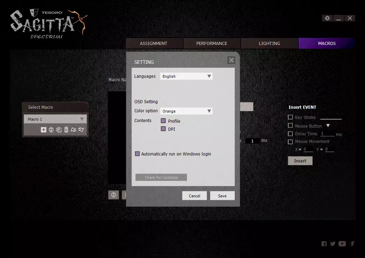365x258 pixels.
Task: Click the black delay ms field showing 1
Action: [x=252, y=141]
